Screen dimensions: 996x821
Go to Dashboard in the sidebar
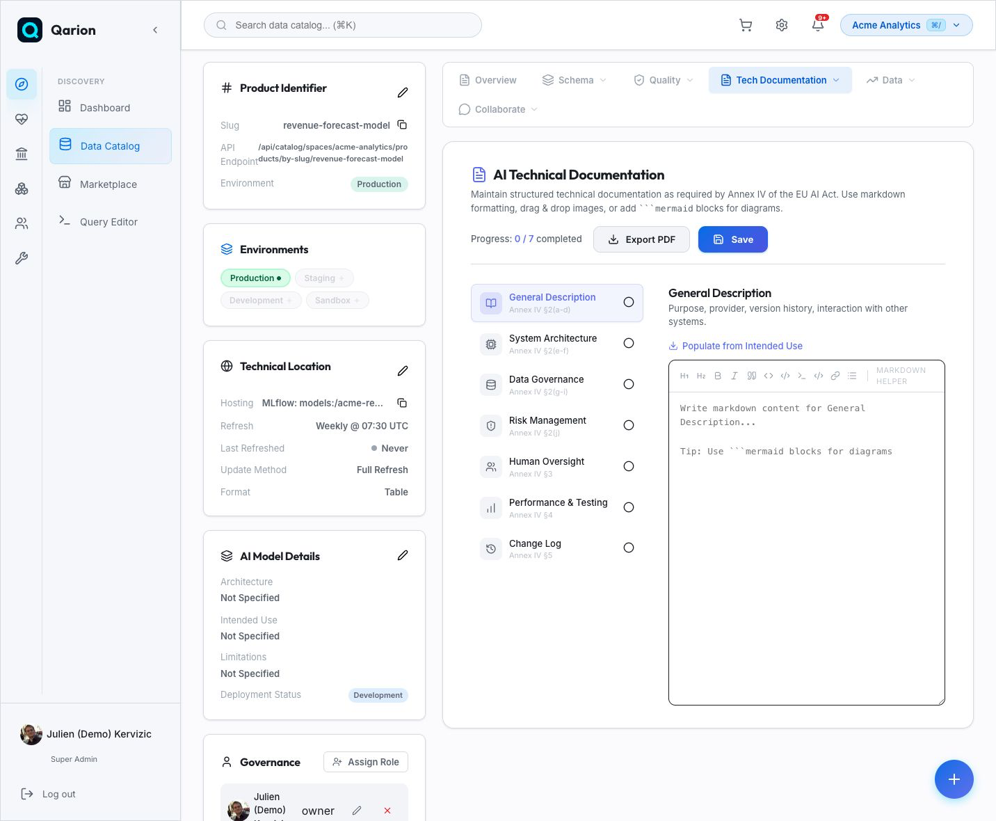click(x=111, y=107)
